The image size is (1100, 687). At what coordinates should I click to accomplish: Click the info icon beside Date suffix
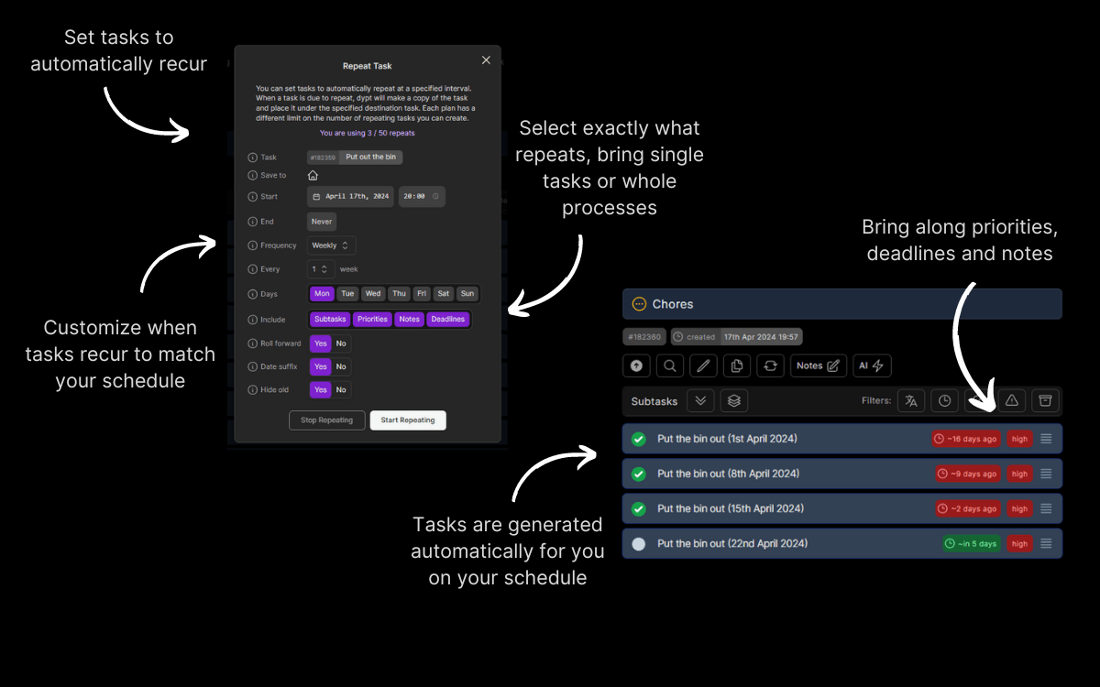(x=253, y=366)
